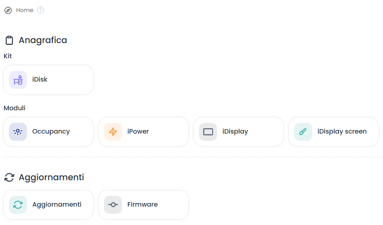This screenshot has width=383, height=225.
Task: Click the clipboard icon next to Anagrafica
Action: 9,40
